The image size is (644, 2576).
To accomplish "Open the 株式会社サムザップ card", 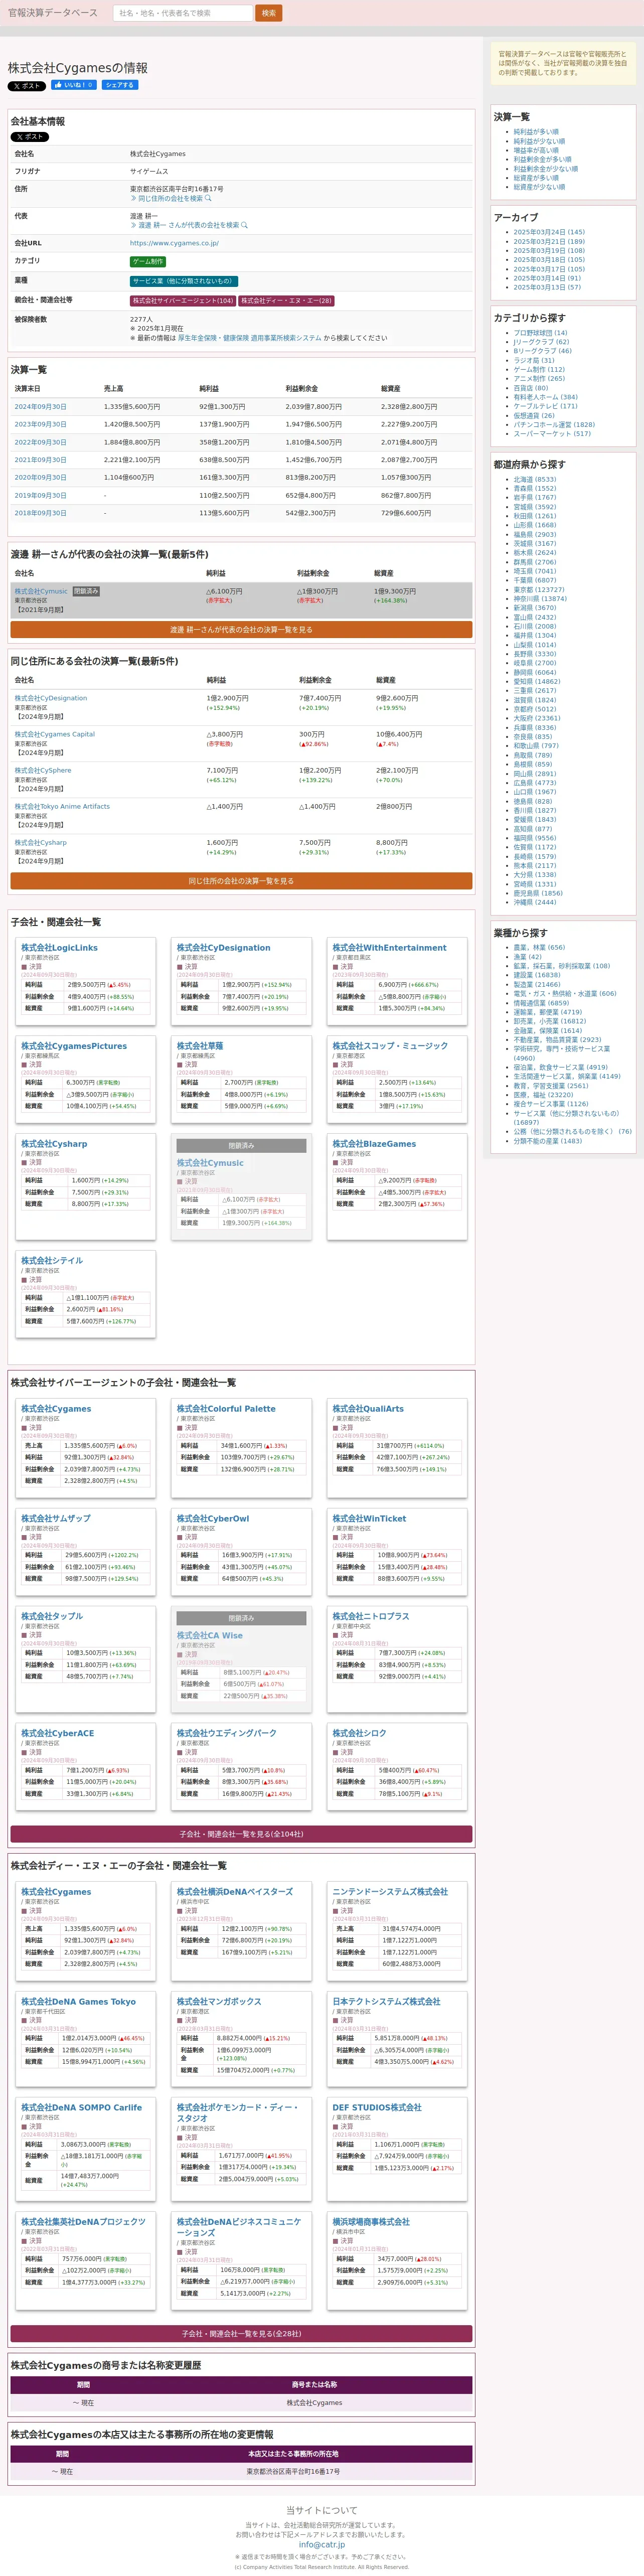I will tap(56, 1518).
